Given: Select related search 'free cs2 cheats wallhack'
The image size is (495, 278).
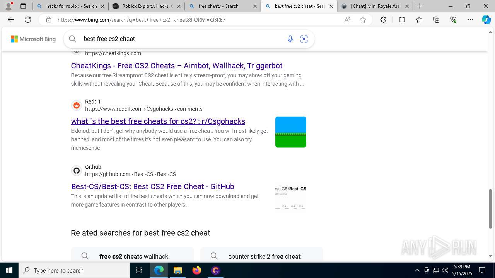Looking at the screenshot, I should (133, 255).
